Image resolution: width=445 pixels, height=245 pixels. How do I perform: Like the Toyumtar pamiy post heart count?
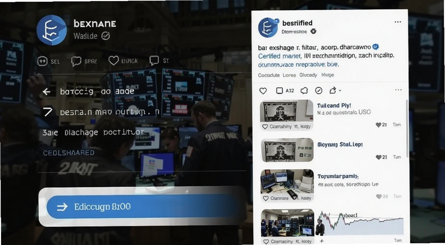382,197
